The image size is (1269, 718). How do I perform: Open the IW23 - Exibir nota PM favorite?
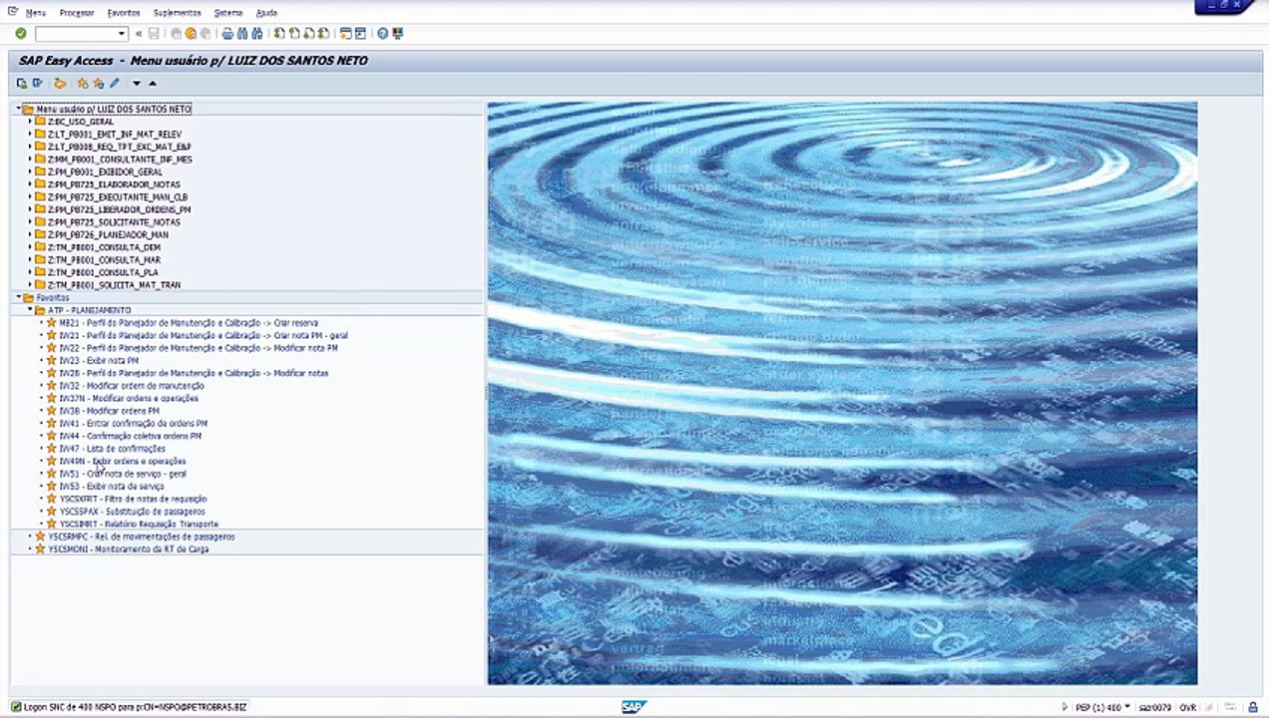(98, 361)
